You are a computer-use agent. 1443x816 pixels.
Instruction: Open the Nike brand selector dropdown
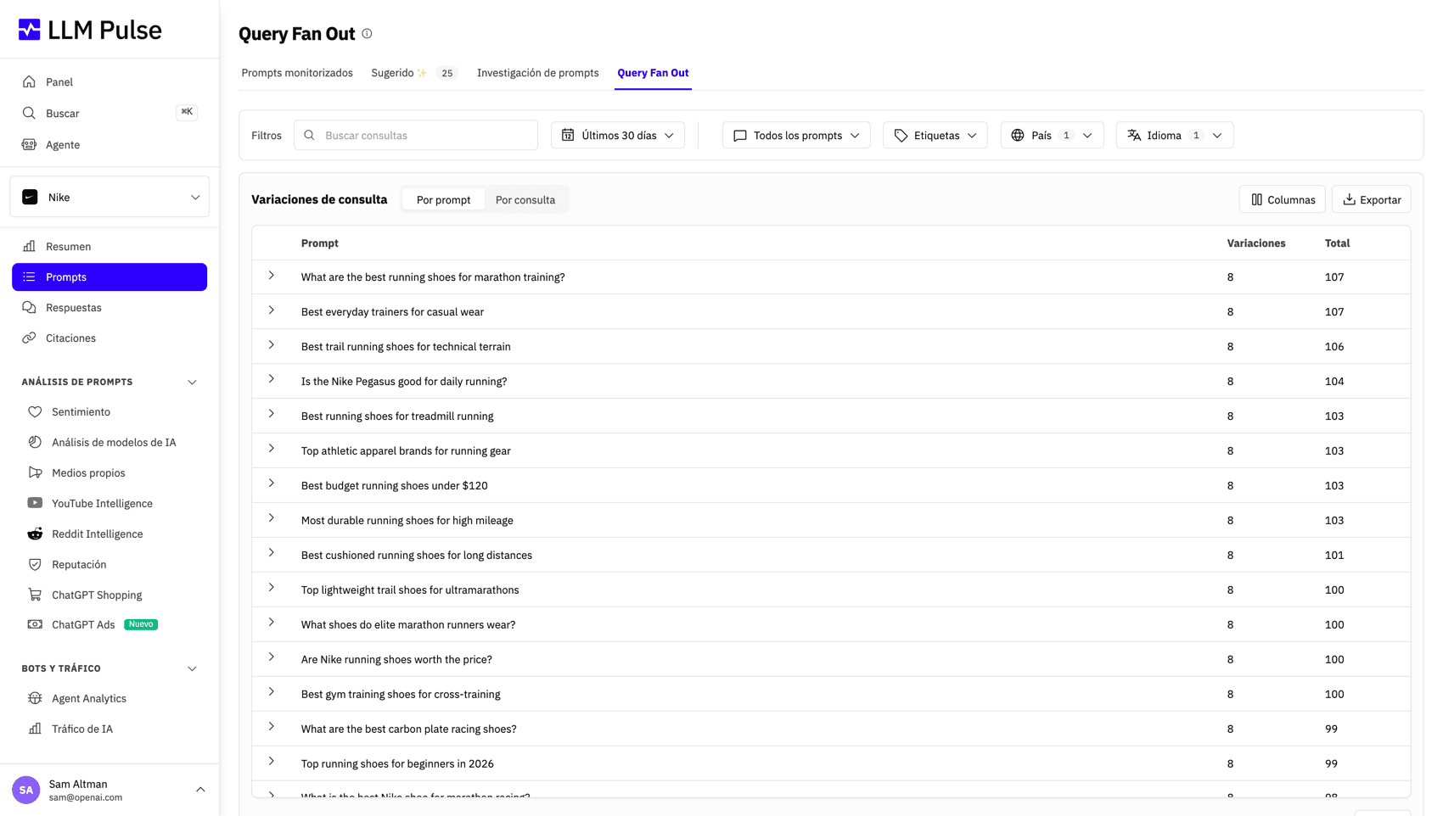[x=109, y=197]
